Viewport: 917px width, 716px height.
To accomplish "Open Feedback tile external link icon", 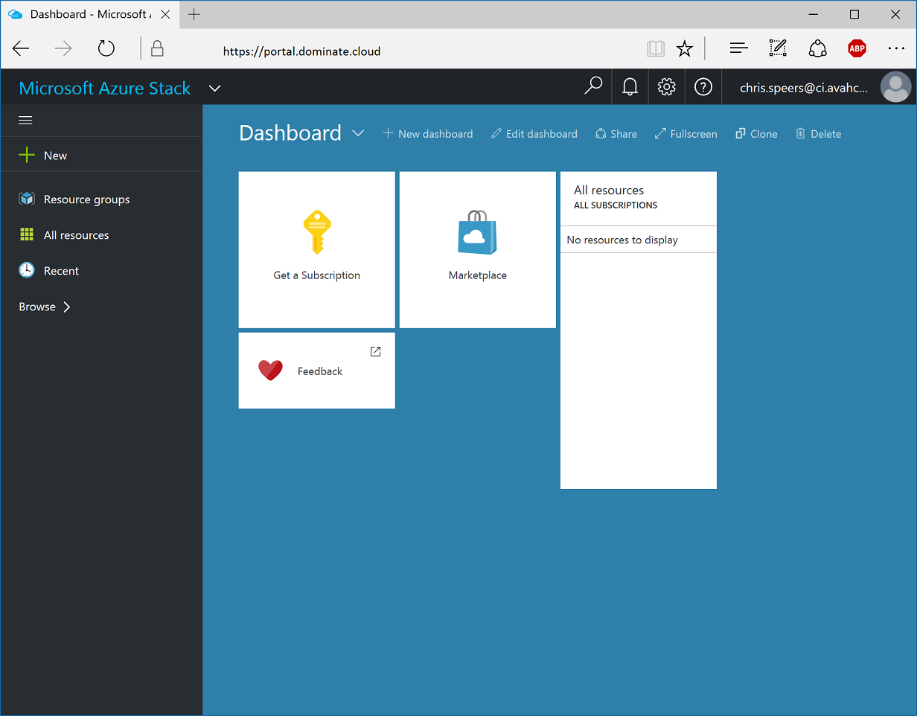I will [x=376, y=351].
